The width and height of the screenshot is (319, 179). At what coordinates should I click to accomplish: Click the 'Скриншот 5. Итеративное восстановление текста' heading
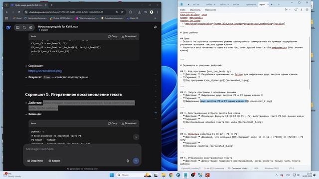[x=73, y=94]
